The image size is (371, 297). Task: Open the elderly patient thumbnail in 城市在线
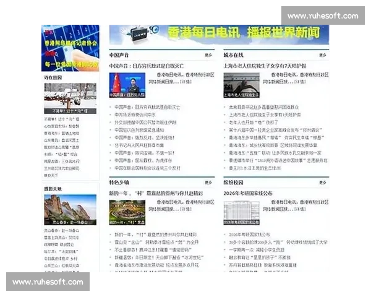(241, 85)
